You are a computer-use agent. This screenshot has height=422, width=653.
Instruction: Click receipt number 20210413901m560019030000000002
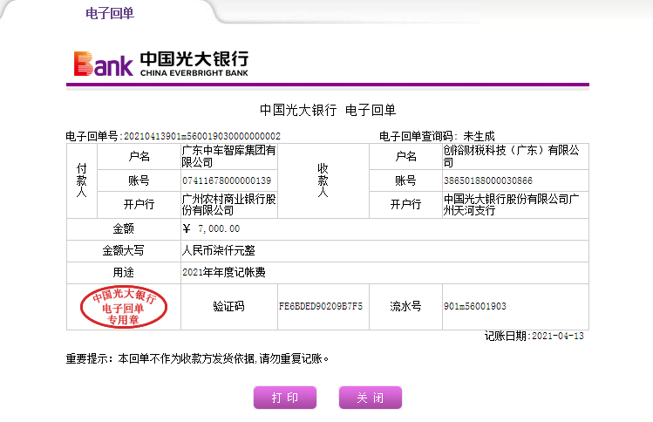[202, 136]
